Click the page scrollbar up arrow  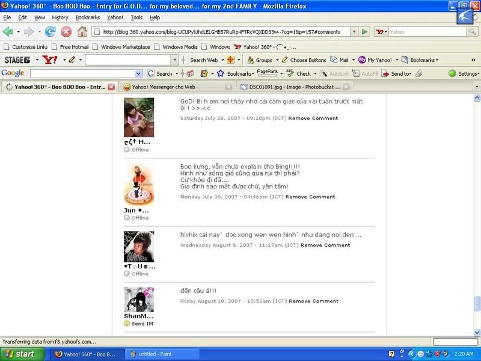[x=477, y=98]
